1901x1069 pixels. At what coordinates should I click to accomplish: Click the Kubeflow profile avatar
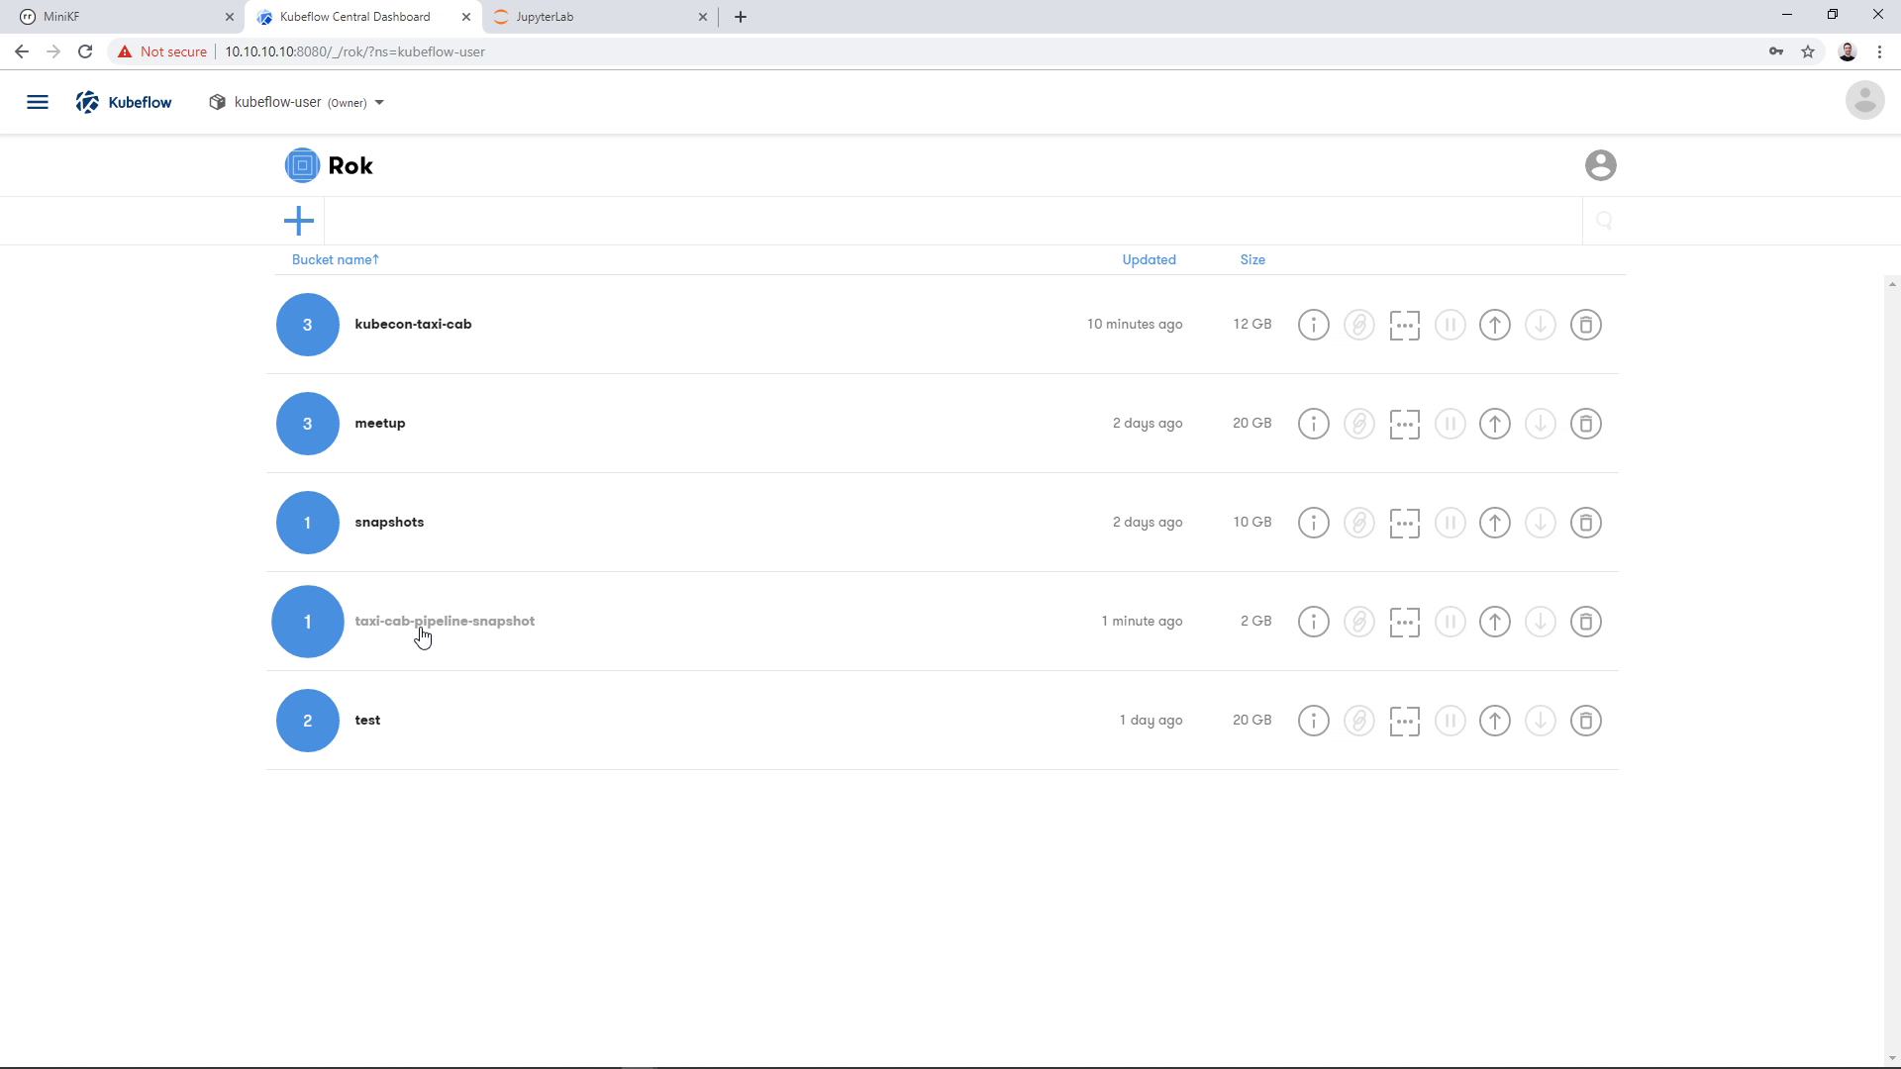[1864, 101]
